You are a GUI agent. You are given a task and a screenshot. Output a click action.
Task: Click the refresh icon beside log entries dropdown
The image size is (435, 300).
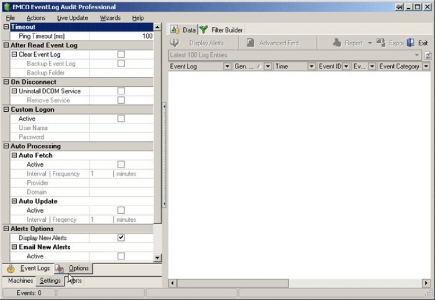tap(428, 56)
